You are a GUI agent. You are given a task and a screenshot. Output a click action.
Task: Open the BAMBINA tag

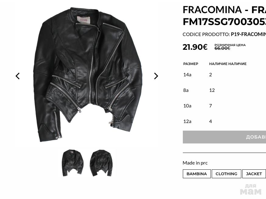click(197, 174)
